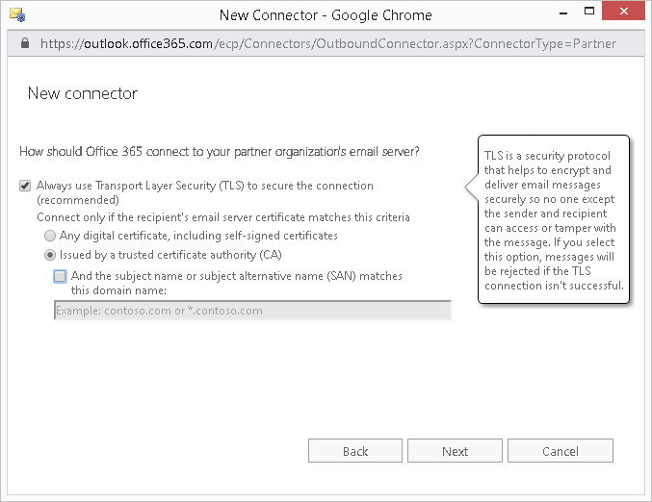This screenshot has width=652, height=502.
Task: Maximize the New Connector window
Action: [x=586, y=13]
